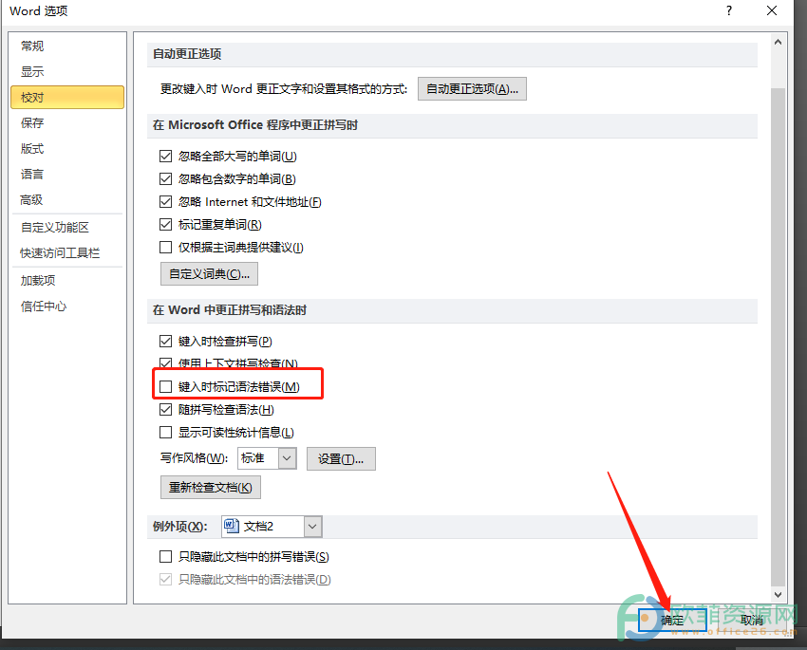Click the 设置(T)... button

[341, 458]
